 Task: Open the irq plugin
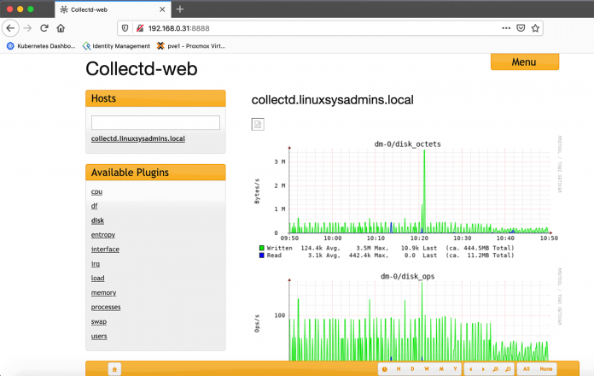pyautogui.click(x=96, y=264)
